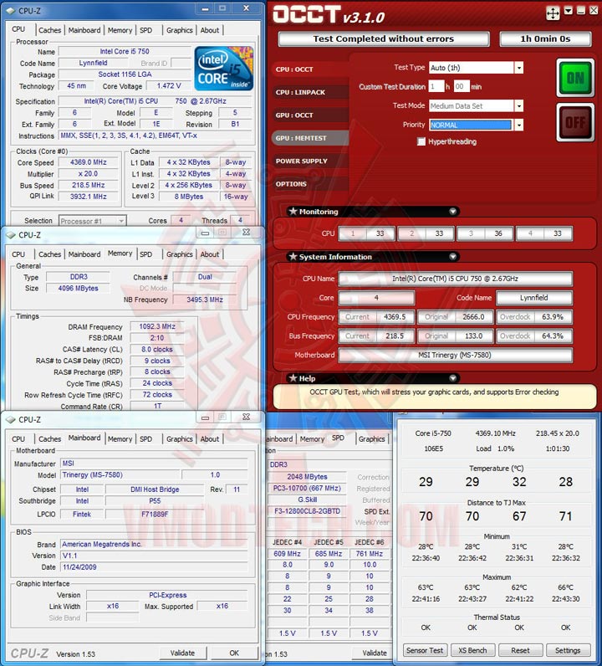Click the Core Voltage 1.472 V value
Viewport: 602px width, 666px height.
tap(169, 86)
